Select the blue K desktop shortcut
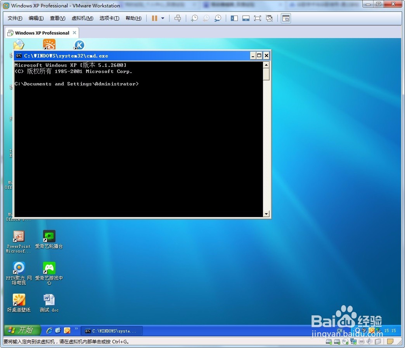The width and height of the screenshot is (405, 348). 79,45
